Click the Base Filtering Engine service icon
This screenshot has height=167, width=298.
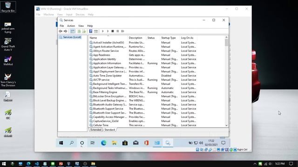tap(91, 92)
